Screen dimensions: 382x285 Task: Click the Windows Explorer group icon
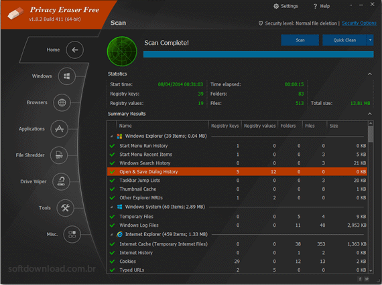(119, 136)
